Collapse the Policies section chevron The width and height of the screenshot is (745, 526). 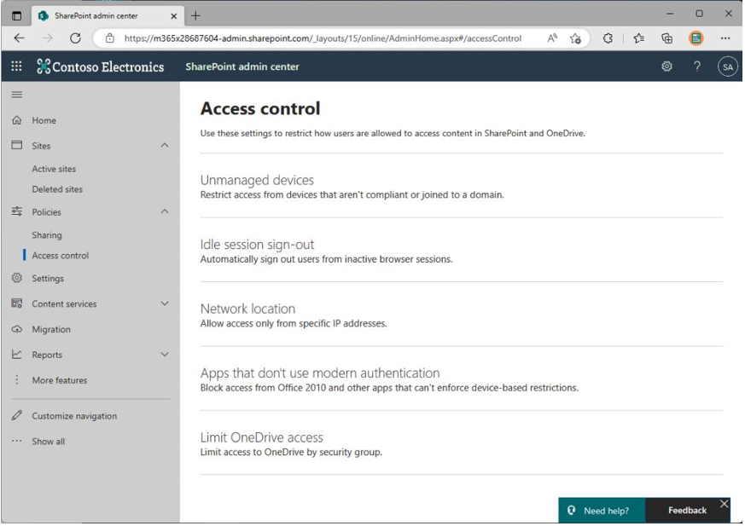[165, 211]
